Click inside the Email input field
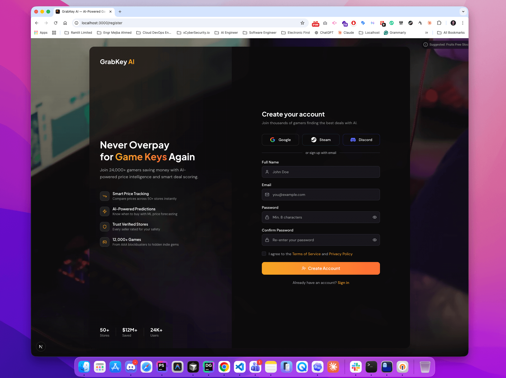 click(321, 195)
